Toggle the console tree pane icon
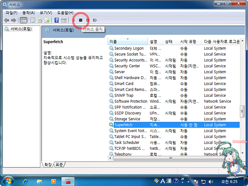Image resolution: width=248 pixels, height=186 pixels. 23,20
